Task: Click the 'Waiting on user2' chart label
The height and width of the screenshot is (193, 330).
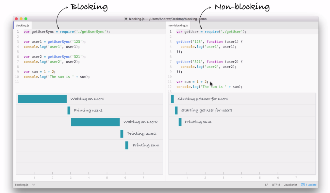Action: (x=140, y=122)
